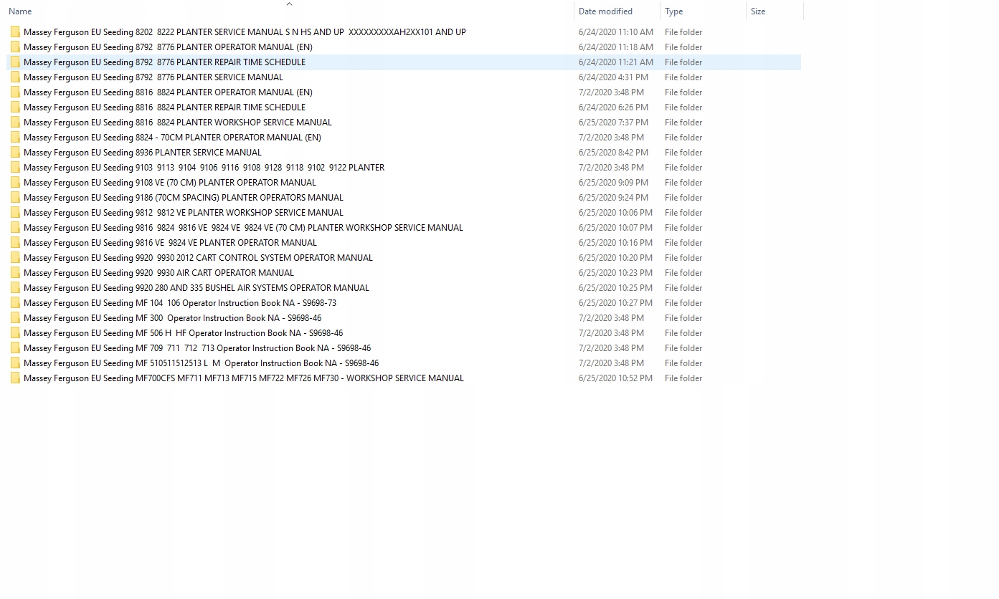Click name text '8792 8776 PLANTER OPERATOR MANUAL (EN)'
Screen dimensions: 999x599
pos(224,47)
